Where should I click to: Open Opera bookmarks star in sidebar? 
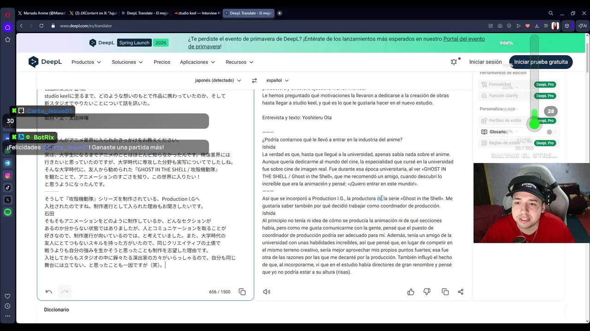pyautogui.click(x=8, y=40)
